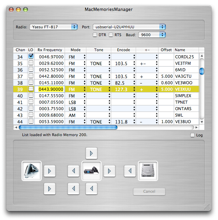Click right arrow immediately right of radio icon
218x220 pixels.
pyautogui.click(x=110, y=171)
